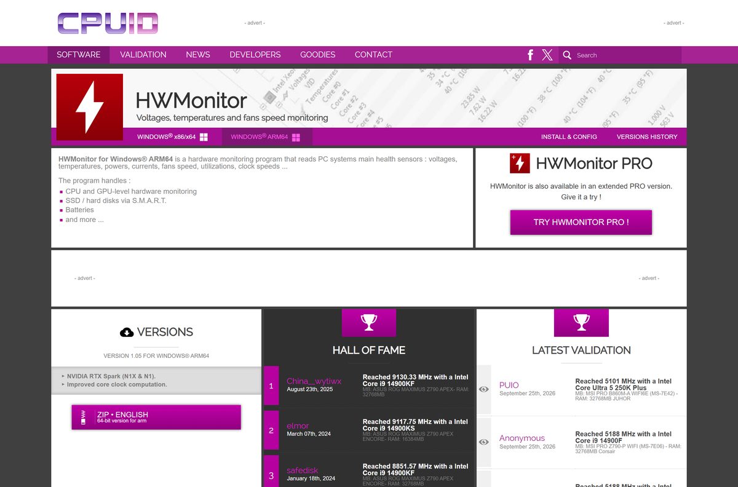Image resolution: width=738 pixels, height=487 pixels.
Task: Click the zip file icon in download button
Action: pos(84,418)
